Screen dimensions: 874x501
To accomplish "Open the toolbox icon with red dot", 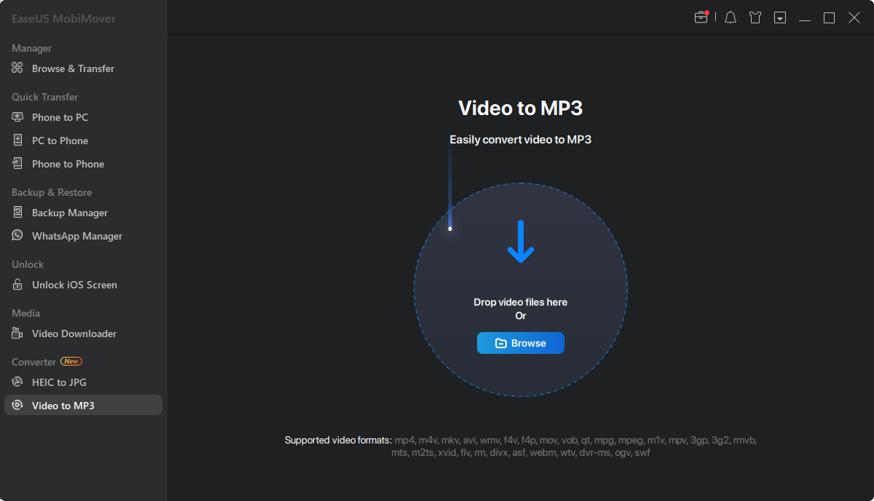I will pos(701,17).
